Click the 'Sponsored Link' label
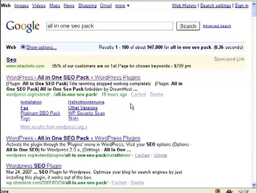 point(229,59)
